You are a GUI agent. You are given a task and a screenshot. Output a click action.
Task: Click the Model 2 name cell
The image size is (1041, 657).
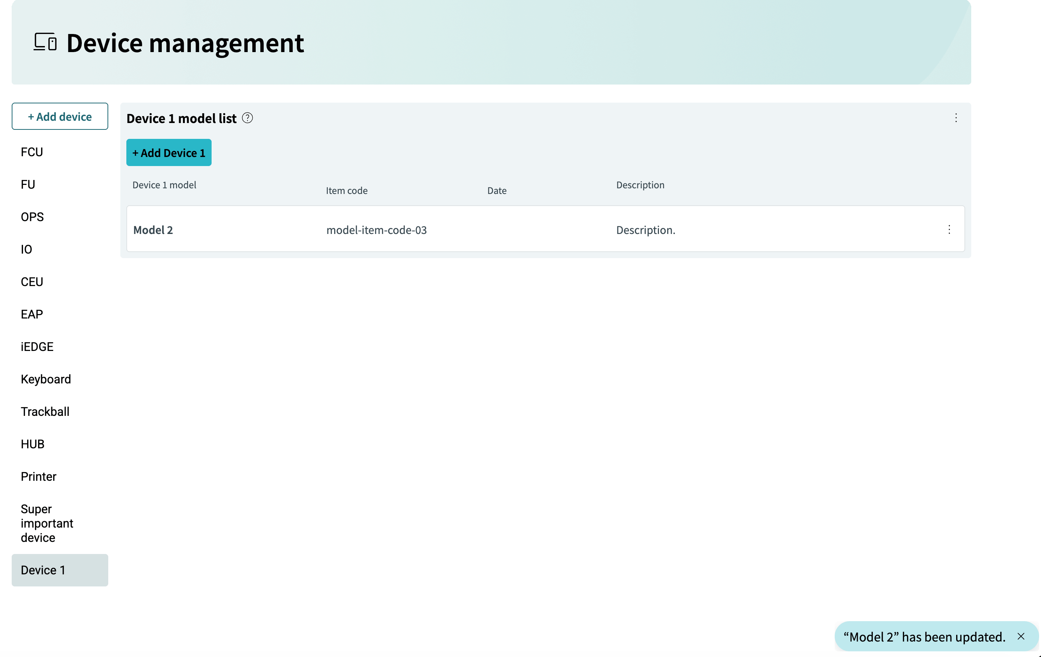(153, 230)
